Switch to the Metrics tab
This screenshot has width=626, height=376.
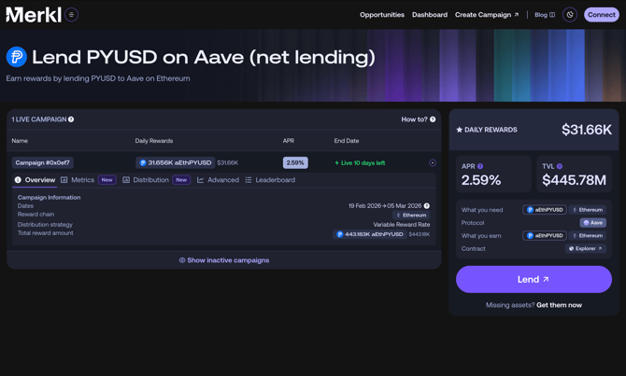[82, 180]
